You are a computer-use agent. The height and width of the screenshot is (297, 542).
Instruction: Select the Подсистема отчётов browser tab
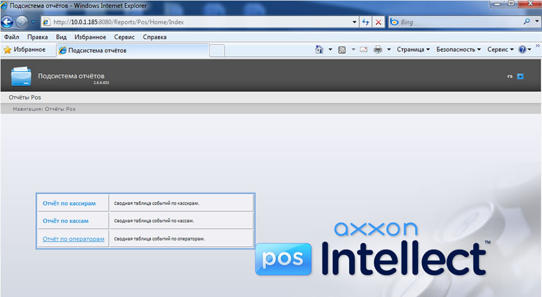[x=133, y=50]
